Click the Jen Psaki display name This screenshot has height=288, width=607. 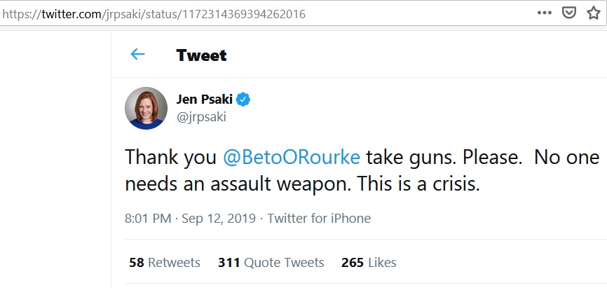(x=203, y=100)
